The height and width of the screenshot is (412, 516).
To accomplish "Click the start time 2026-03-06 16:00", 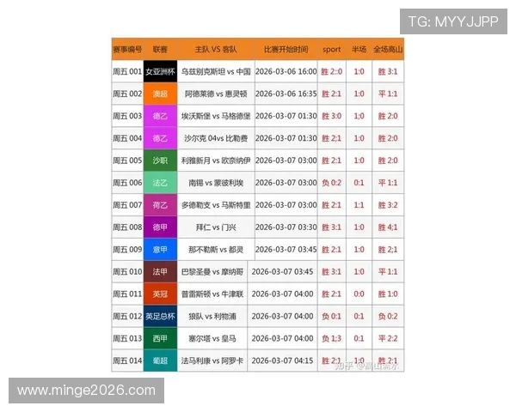I will 286,71.
